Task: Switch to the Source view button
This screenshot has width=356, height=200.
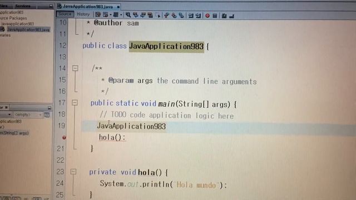Action: point(65,14)
